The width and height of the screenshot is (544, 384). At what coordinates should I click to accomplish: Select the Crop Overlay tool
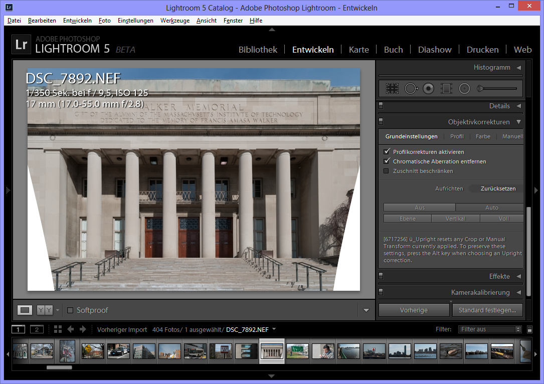pos(392,89)
